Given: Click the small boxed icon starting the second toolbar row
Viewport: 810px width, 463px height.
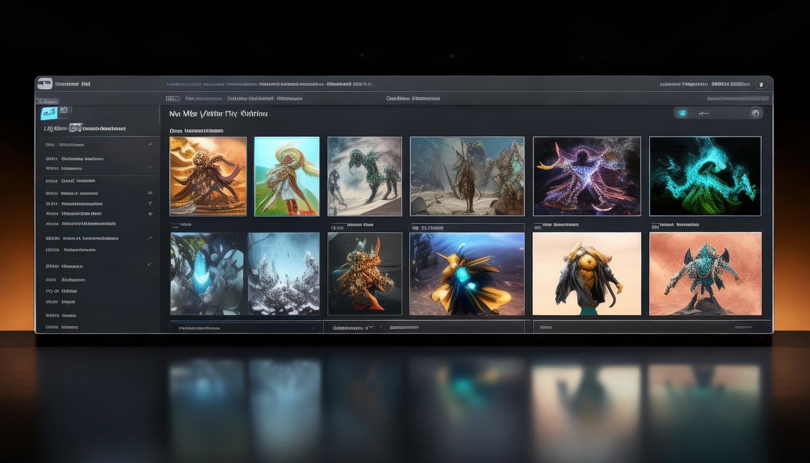Looking at the screenshot, I should (x=172, y=98).
